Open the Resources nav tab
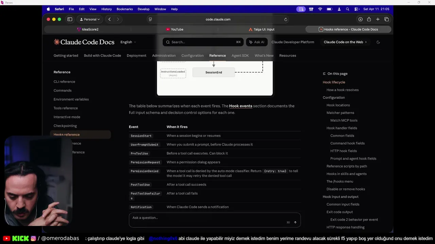 288,56
